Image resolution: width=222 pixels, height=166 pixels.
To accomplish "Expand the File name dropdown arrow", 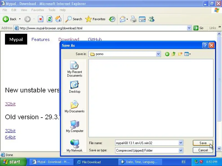I will click(x=181, y=143).
